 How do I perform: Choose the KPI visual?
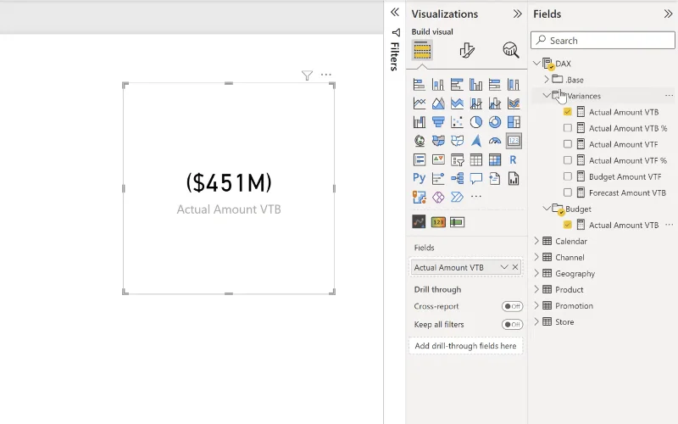pyautogui.click(x=438, y=159)
